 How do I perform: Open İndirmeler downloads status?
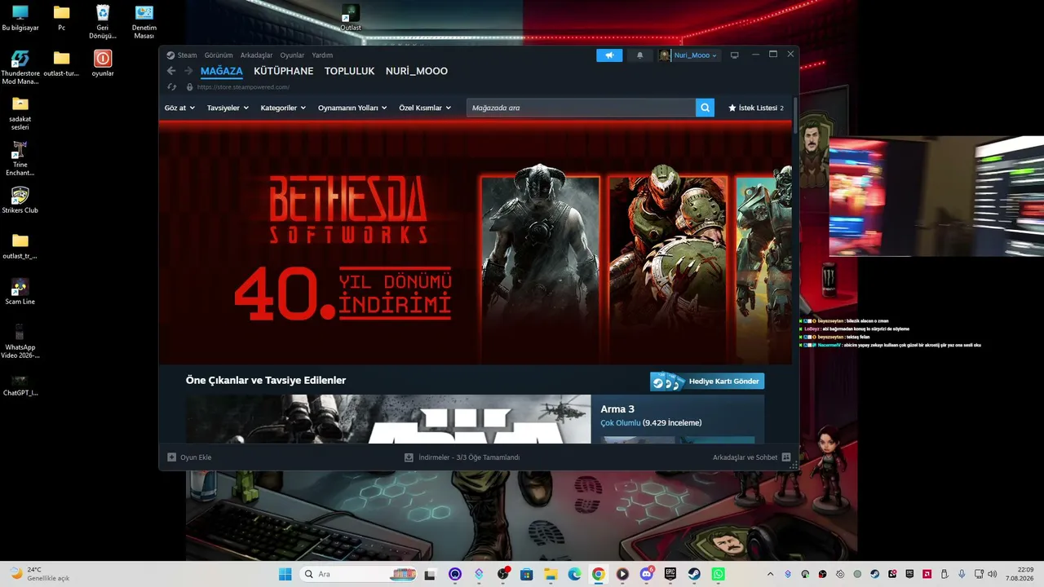(462, 457)
